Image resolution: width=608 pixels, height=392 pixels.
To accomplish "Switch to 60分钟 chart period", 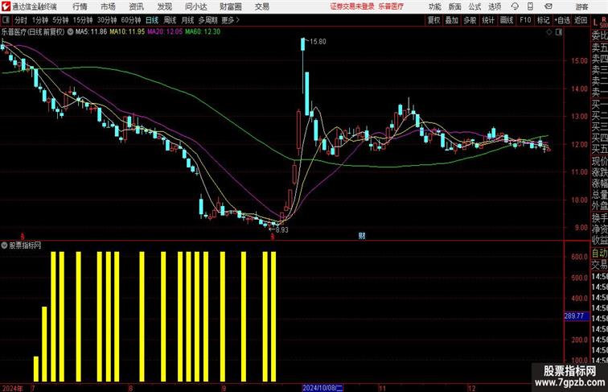I will tap(131, 20).
